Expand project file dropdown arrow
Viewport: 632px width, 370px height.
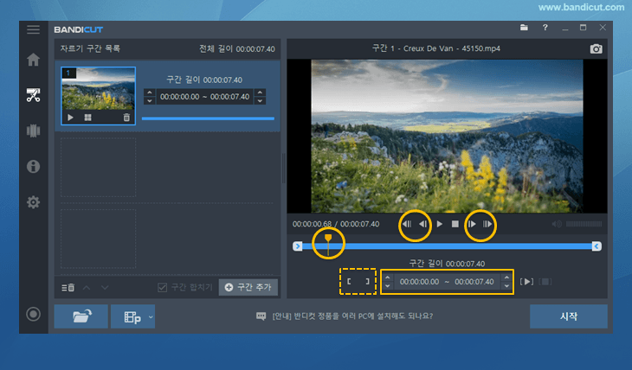tap(151, 317)
